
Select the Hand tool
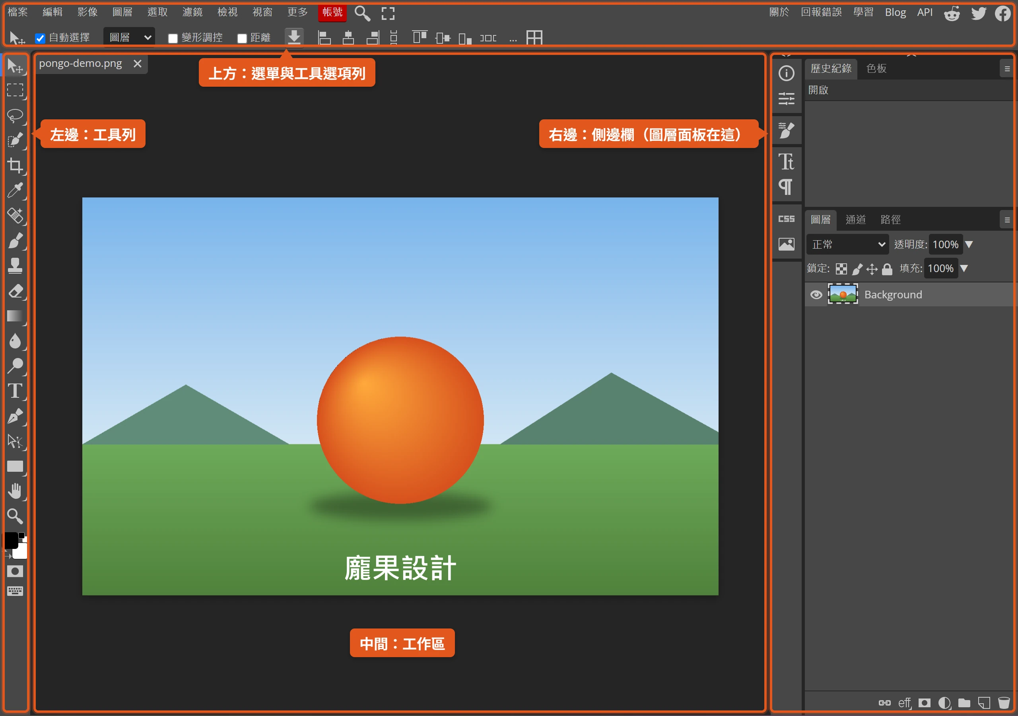click(x=15, y=491)
